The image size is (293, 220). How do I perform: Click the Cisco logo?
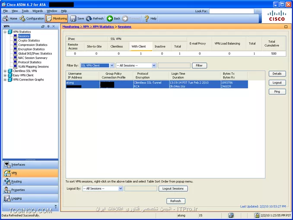(277, 16)
